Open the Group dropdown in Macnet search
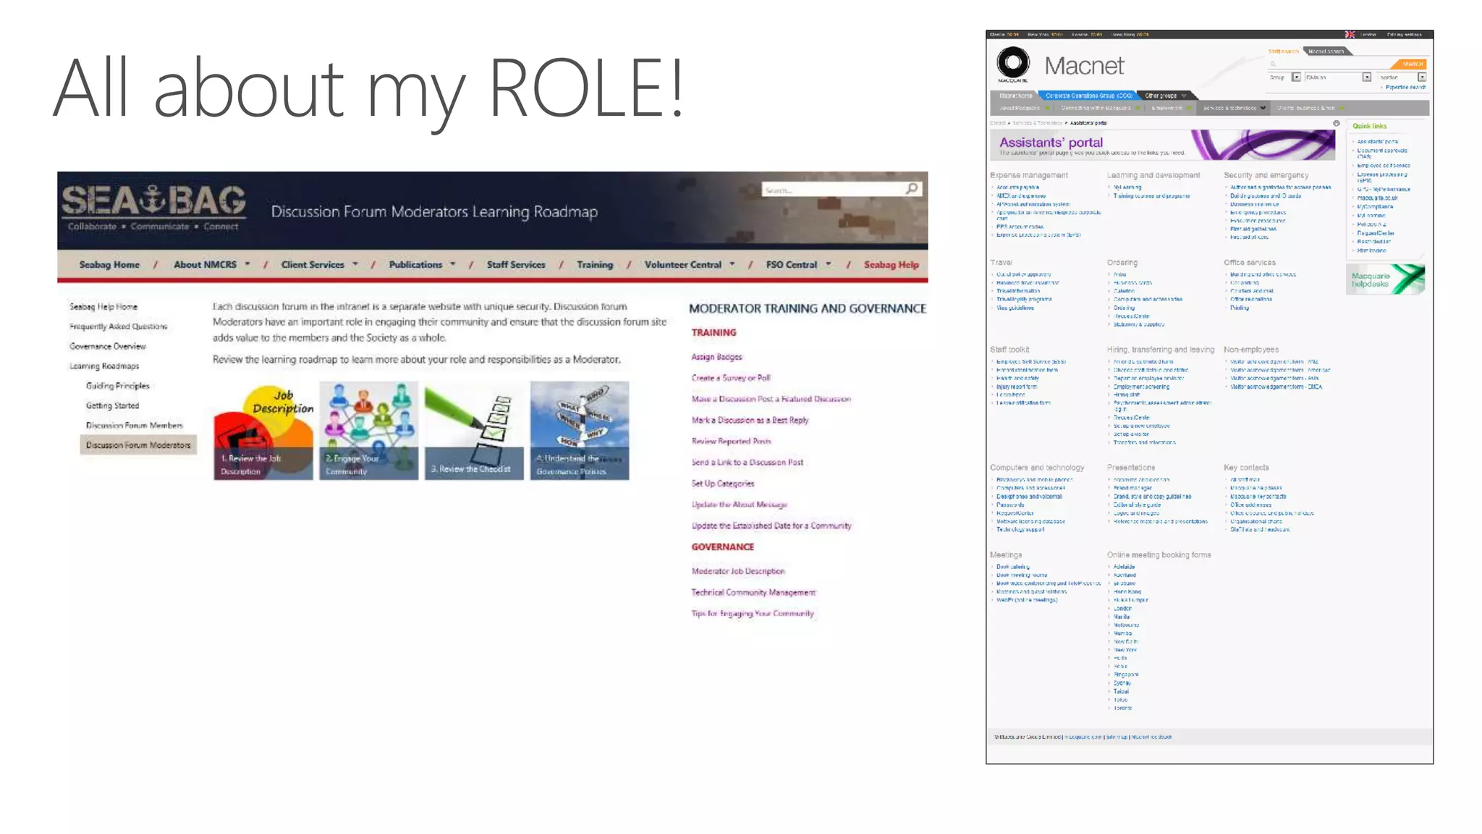This screenshot has width=1482, height=834. click(1296, 77)
